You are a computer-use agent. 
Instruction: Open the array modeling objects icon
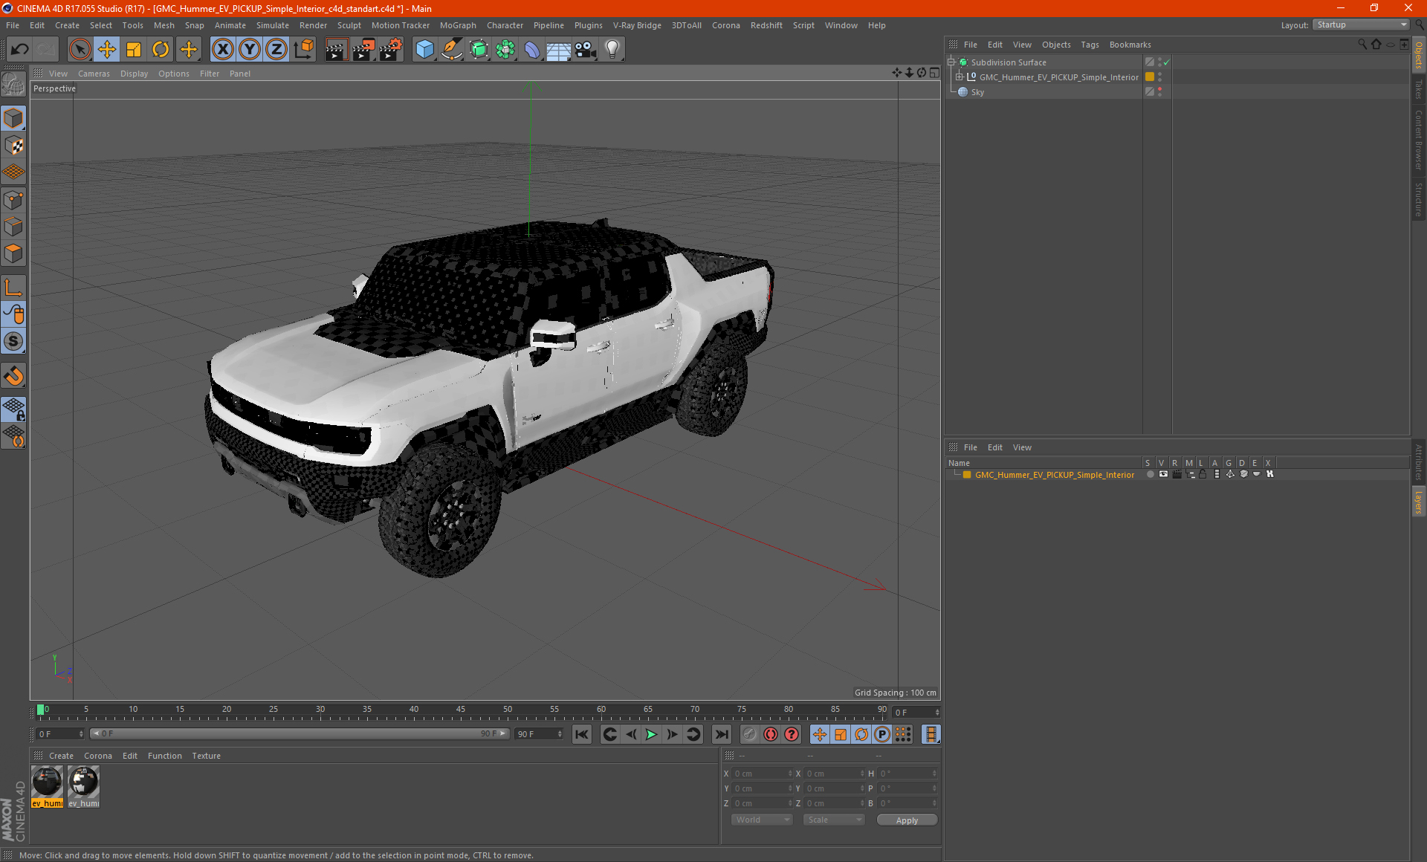(505, 50)
